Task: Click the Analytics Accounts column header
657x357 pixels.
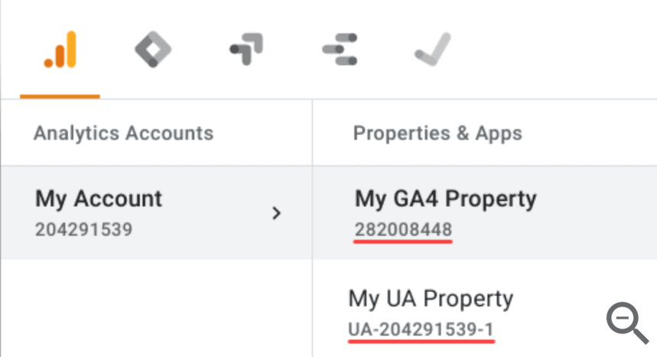Action: (x=123, y=133)
